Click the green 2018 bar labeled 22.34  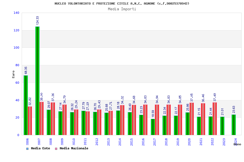165,125
